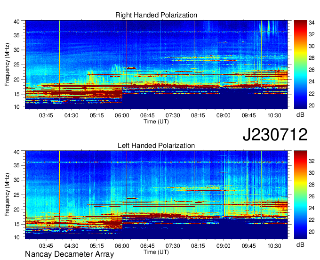Image resolution: width=320 pixels, height=260 pixels.
Task: Click the "Nancay Decameter Array" caption
Action: point(69,254)
